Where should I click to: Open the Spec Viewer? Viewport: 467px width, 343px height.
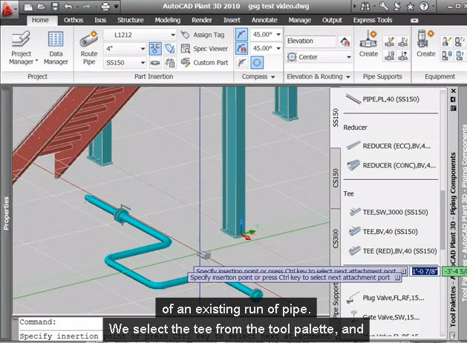tap(204, 49)
